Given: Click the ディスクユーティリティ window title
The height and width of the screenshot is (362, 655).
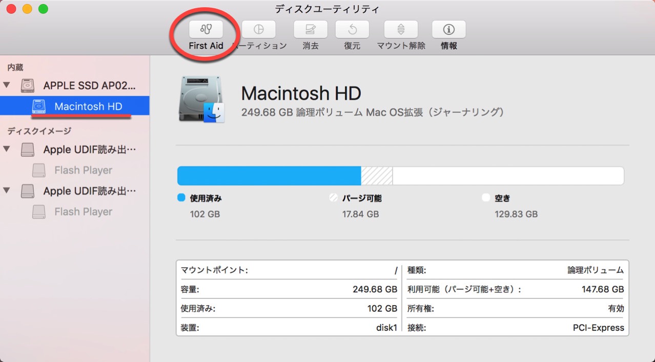Looking at the screenshot, I should coord(327,9).
